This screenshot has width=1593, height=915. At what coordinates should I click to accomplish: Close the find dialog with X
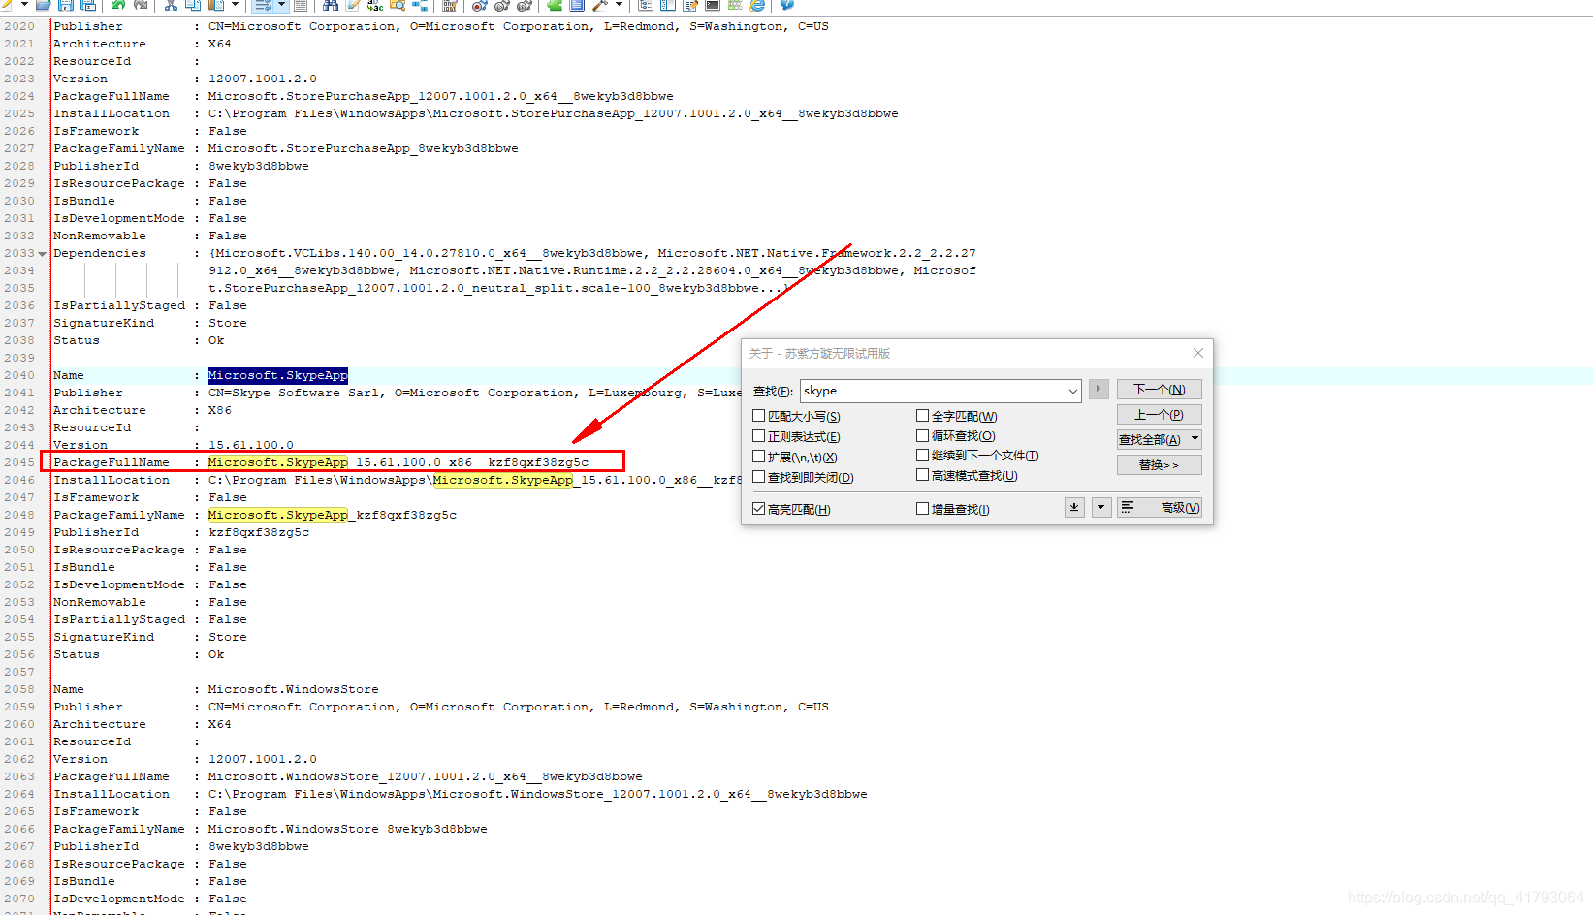(1198, 353)
